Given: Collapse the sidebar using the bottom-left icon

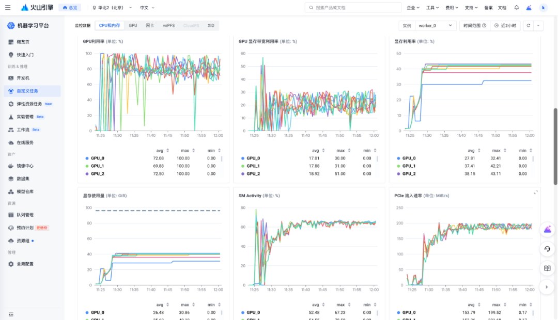Looking at the screenshot, I should coord(11,314).
